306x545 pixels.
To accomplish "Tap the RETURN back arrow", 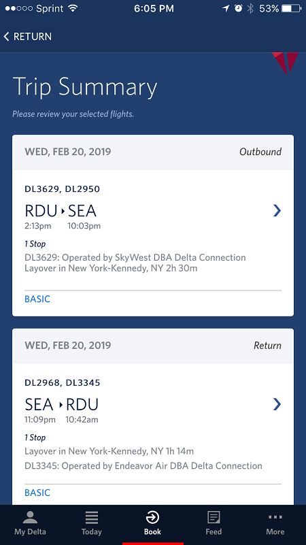I will click(x=6, y=37).
